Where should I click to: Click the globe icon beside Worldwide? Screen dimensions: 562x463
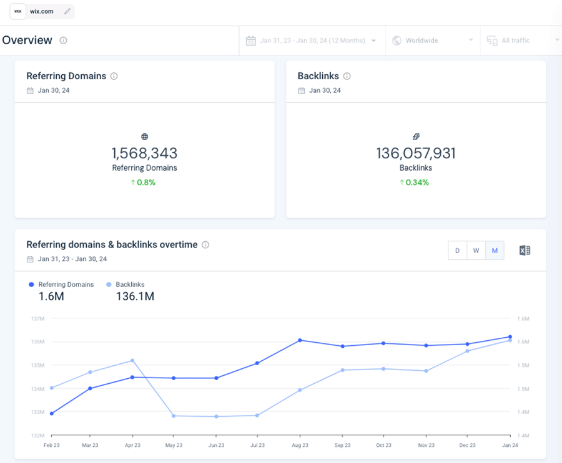click(397, 41)
